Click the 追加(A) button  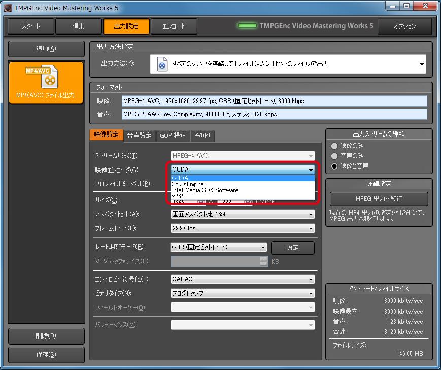[46, 49]
